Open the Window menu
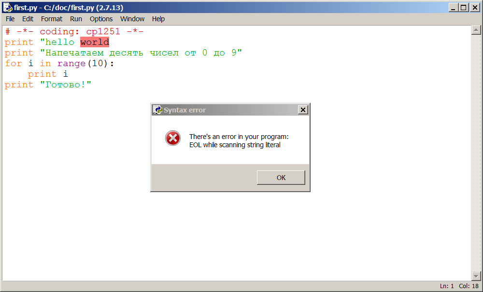The width and height of the screenshot is (483, 292). 132,19
